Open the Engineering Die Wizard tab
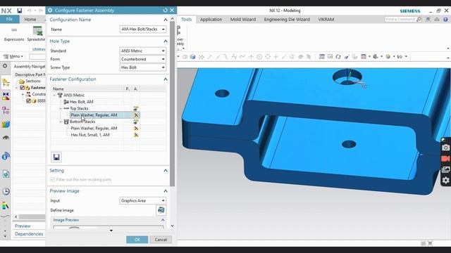Screen dimensions: 451x253 coord(287,19)
